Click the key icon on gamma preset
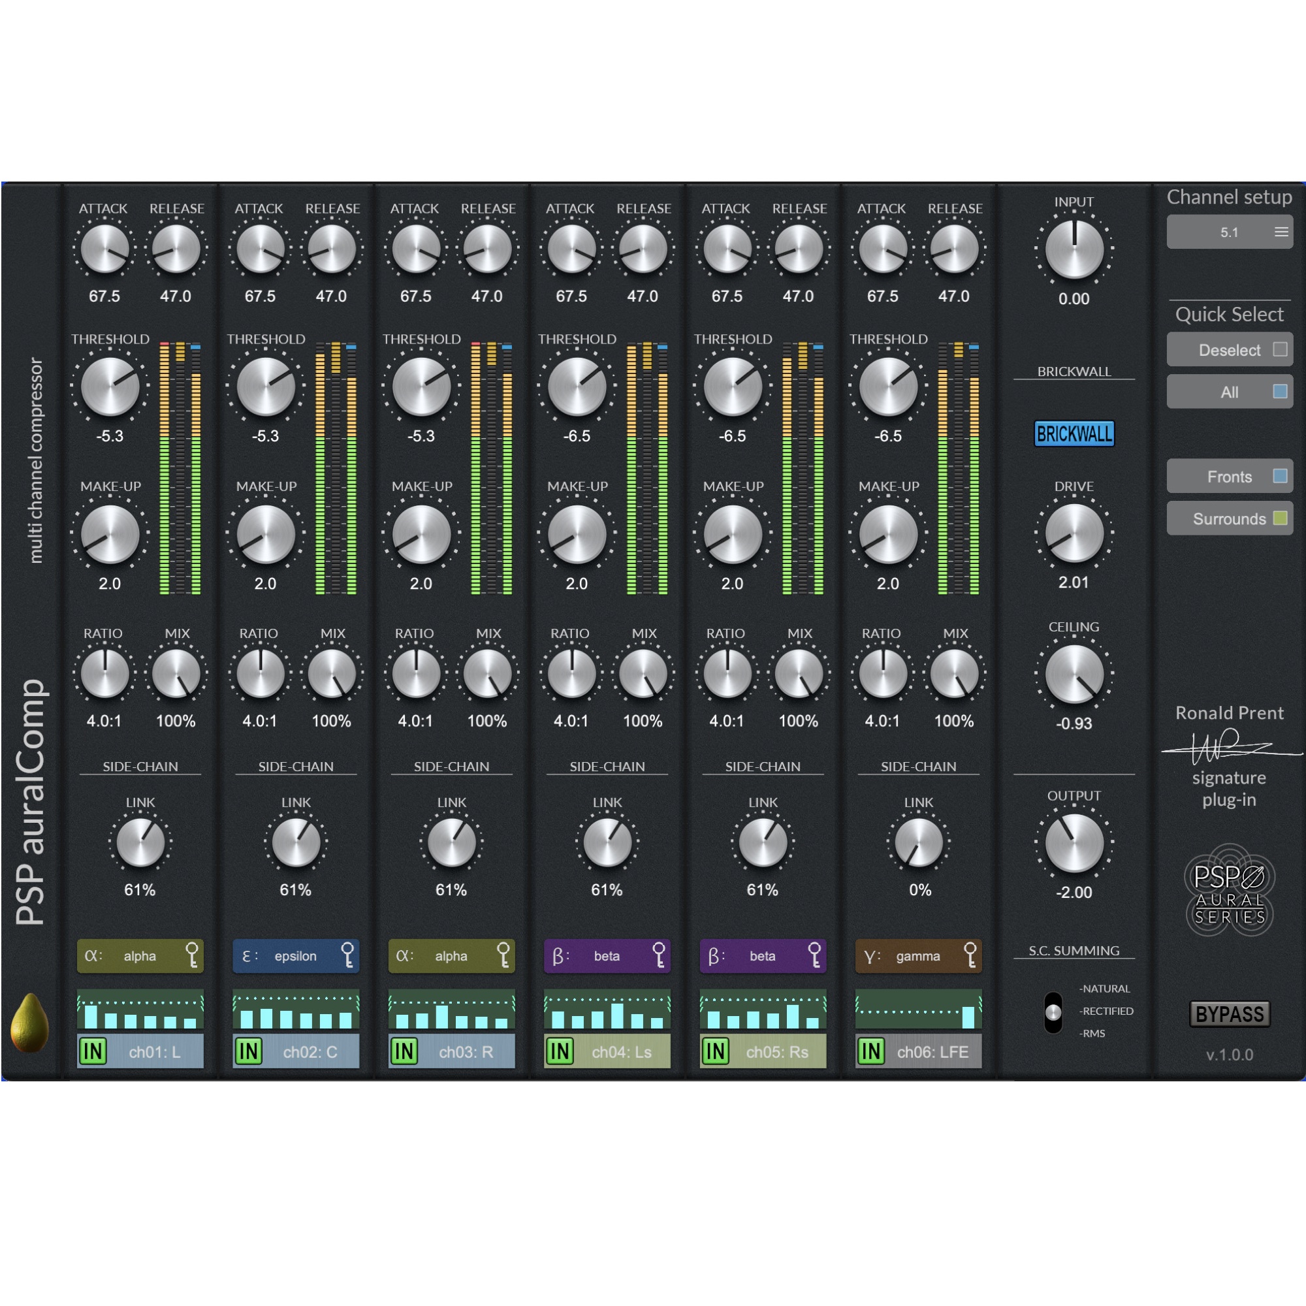Viewport: 1306px width, 1306px height. [970, 955]
